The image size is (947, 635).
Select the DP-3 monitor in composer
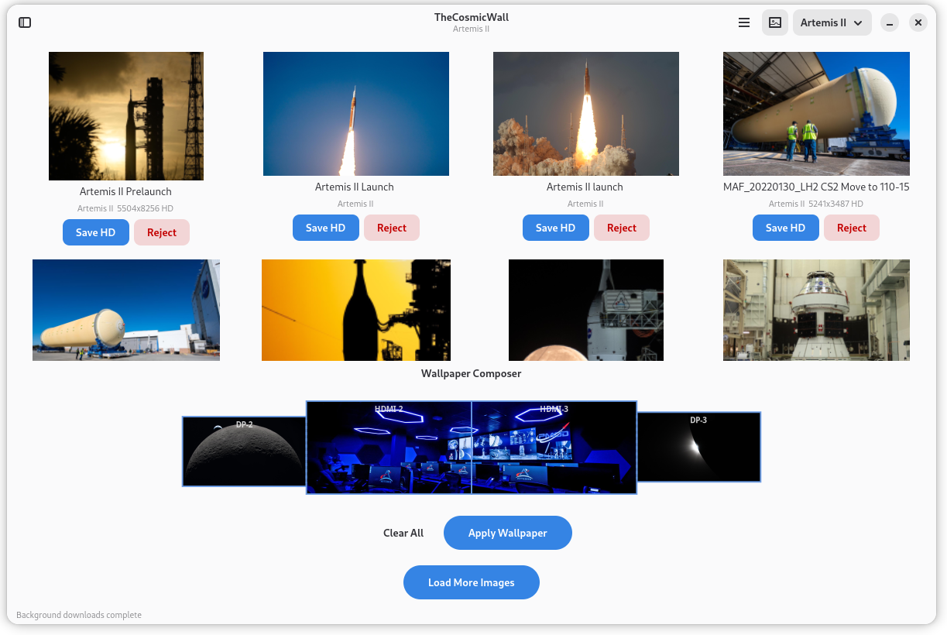[x=698, y=447]
